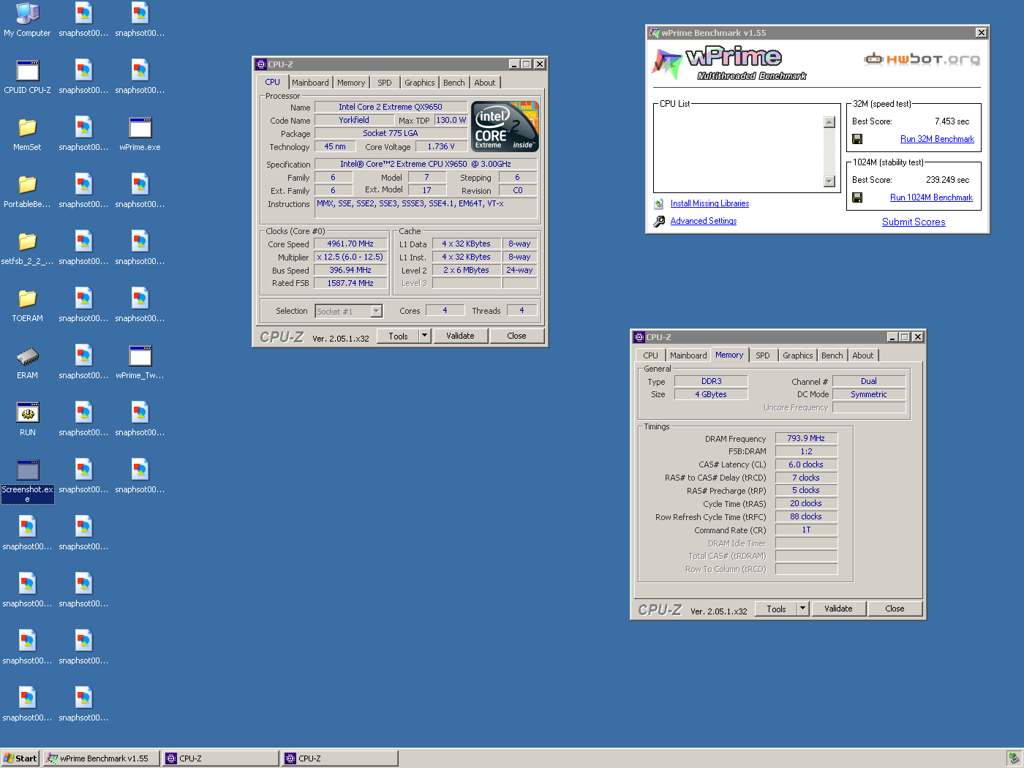Viewport: 1024px width, 768px height.
Task: Click Tools button in CPU-specs CPU-Z window
Action: pyautogui.click(x=399, y=336)
